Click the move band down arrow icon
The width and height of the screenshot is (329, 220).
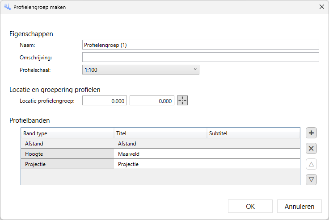pyautogui.click(x=312, y=179)
